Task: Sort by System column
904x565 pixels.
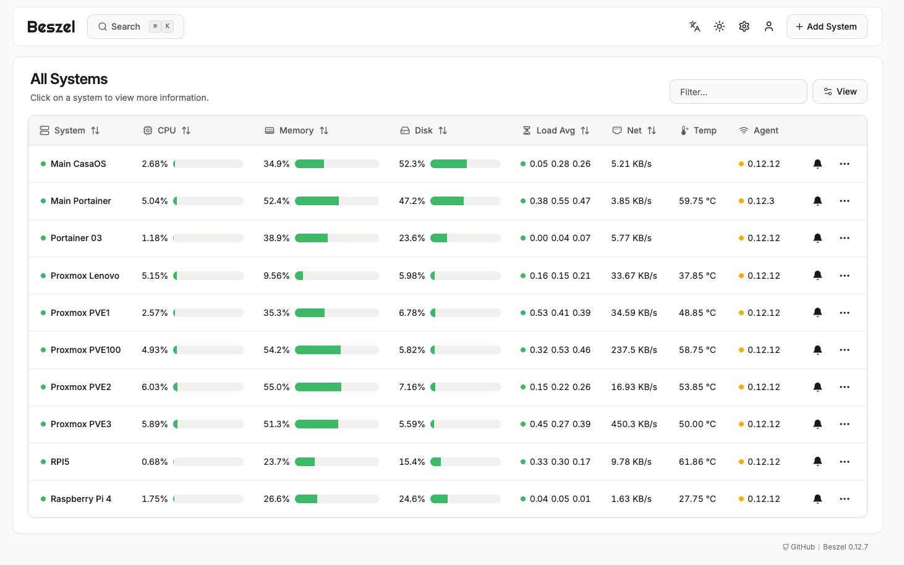Action: pyautogui.click(x=70, y=130)
